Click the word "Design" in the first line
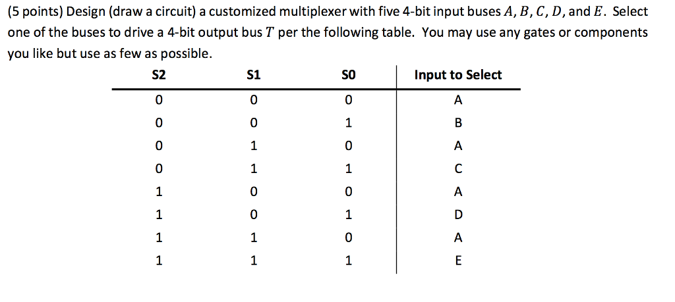The width and height of the screenshot is (675, 302). click(x=86, y=12)
